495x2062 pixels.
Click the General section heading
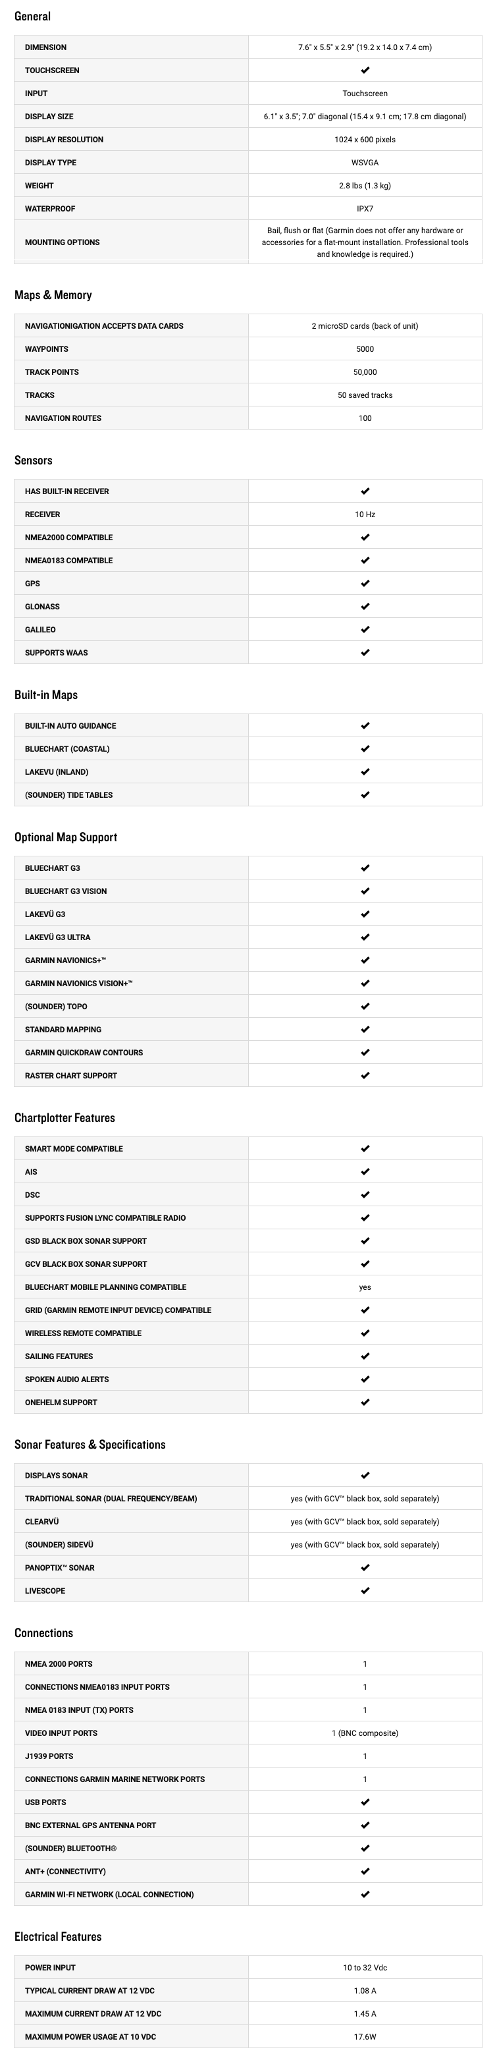coord(32,16)
